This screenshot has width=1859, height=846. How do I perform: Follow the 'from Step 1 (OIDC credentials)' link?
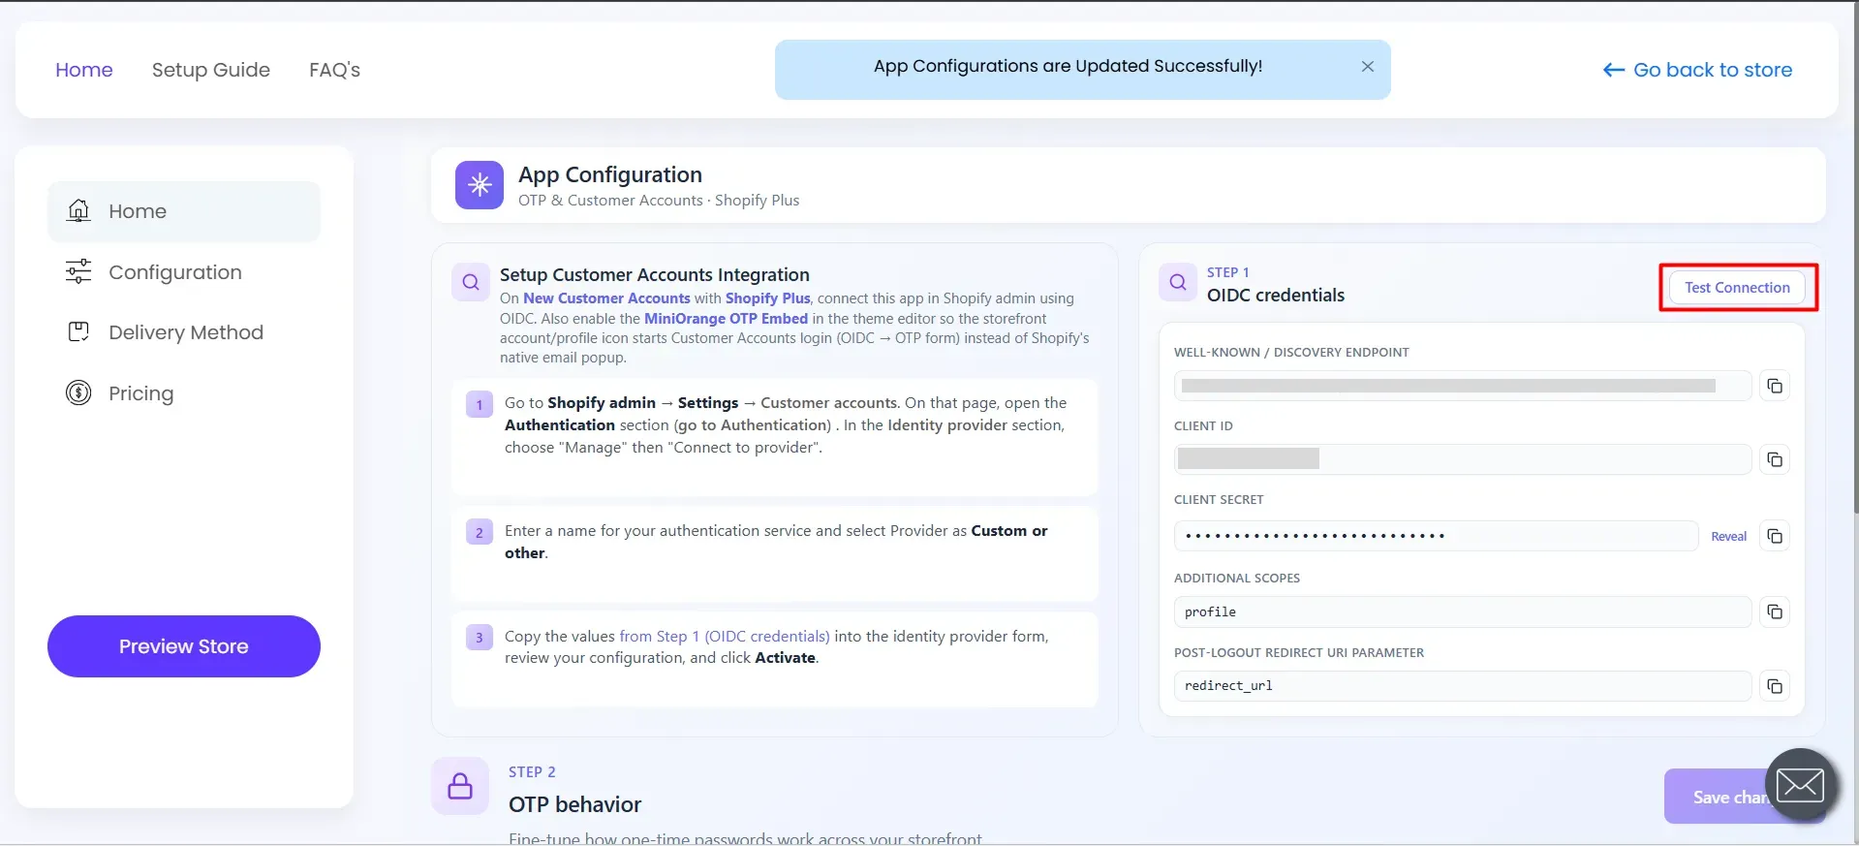point(725,636)
